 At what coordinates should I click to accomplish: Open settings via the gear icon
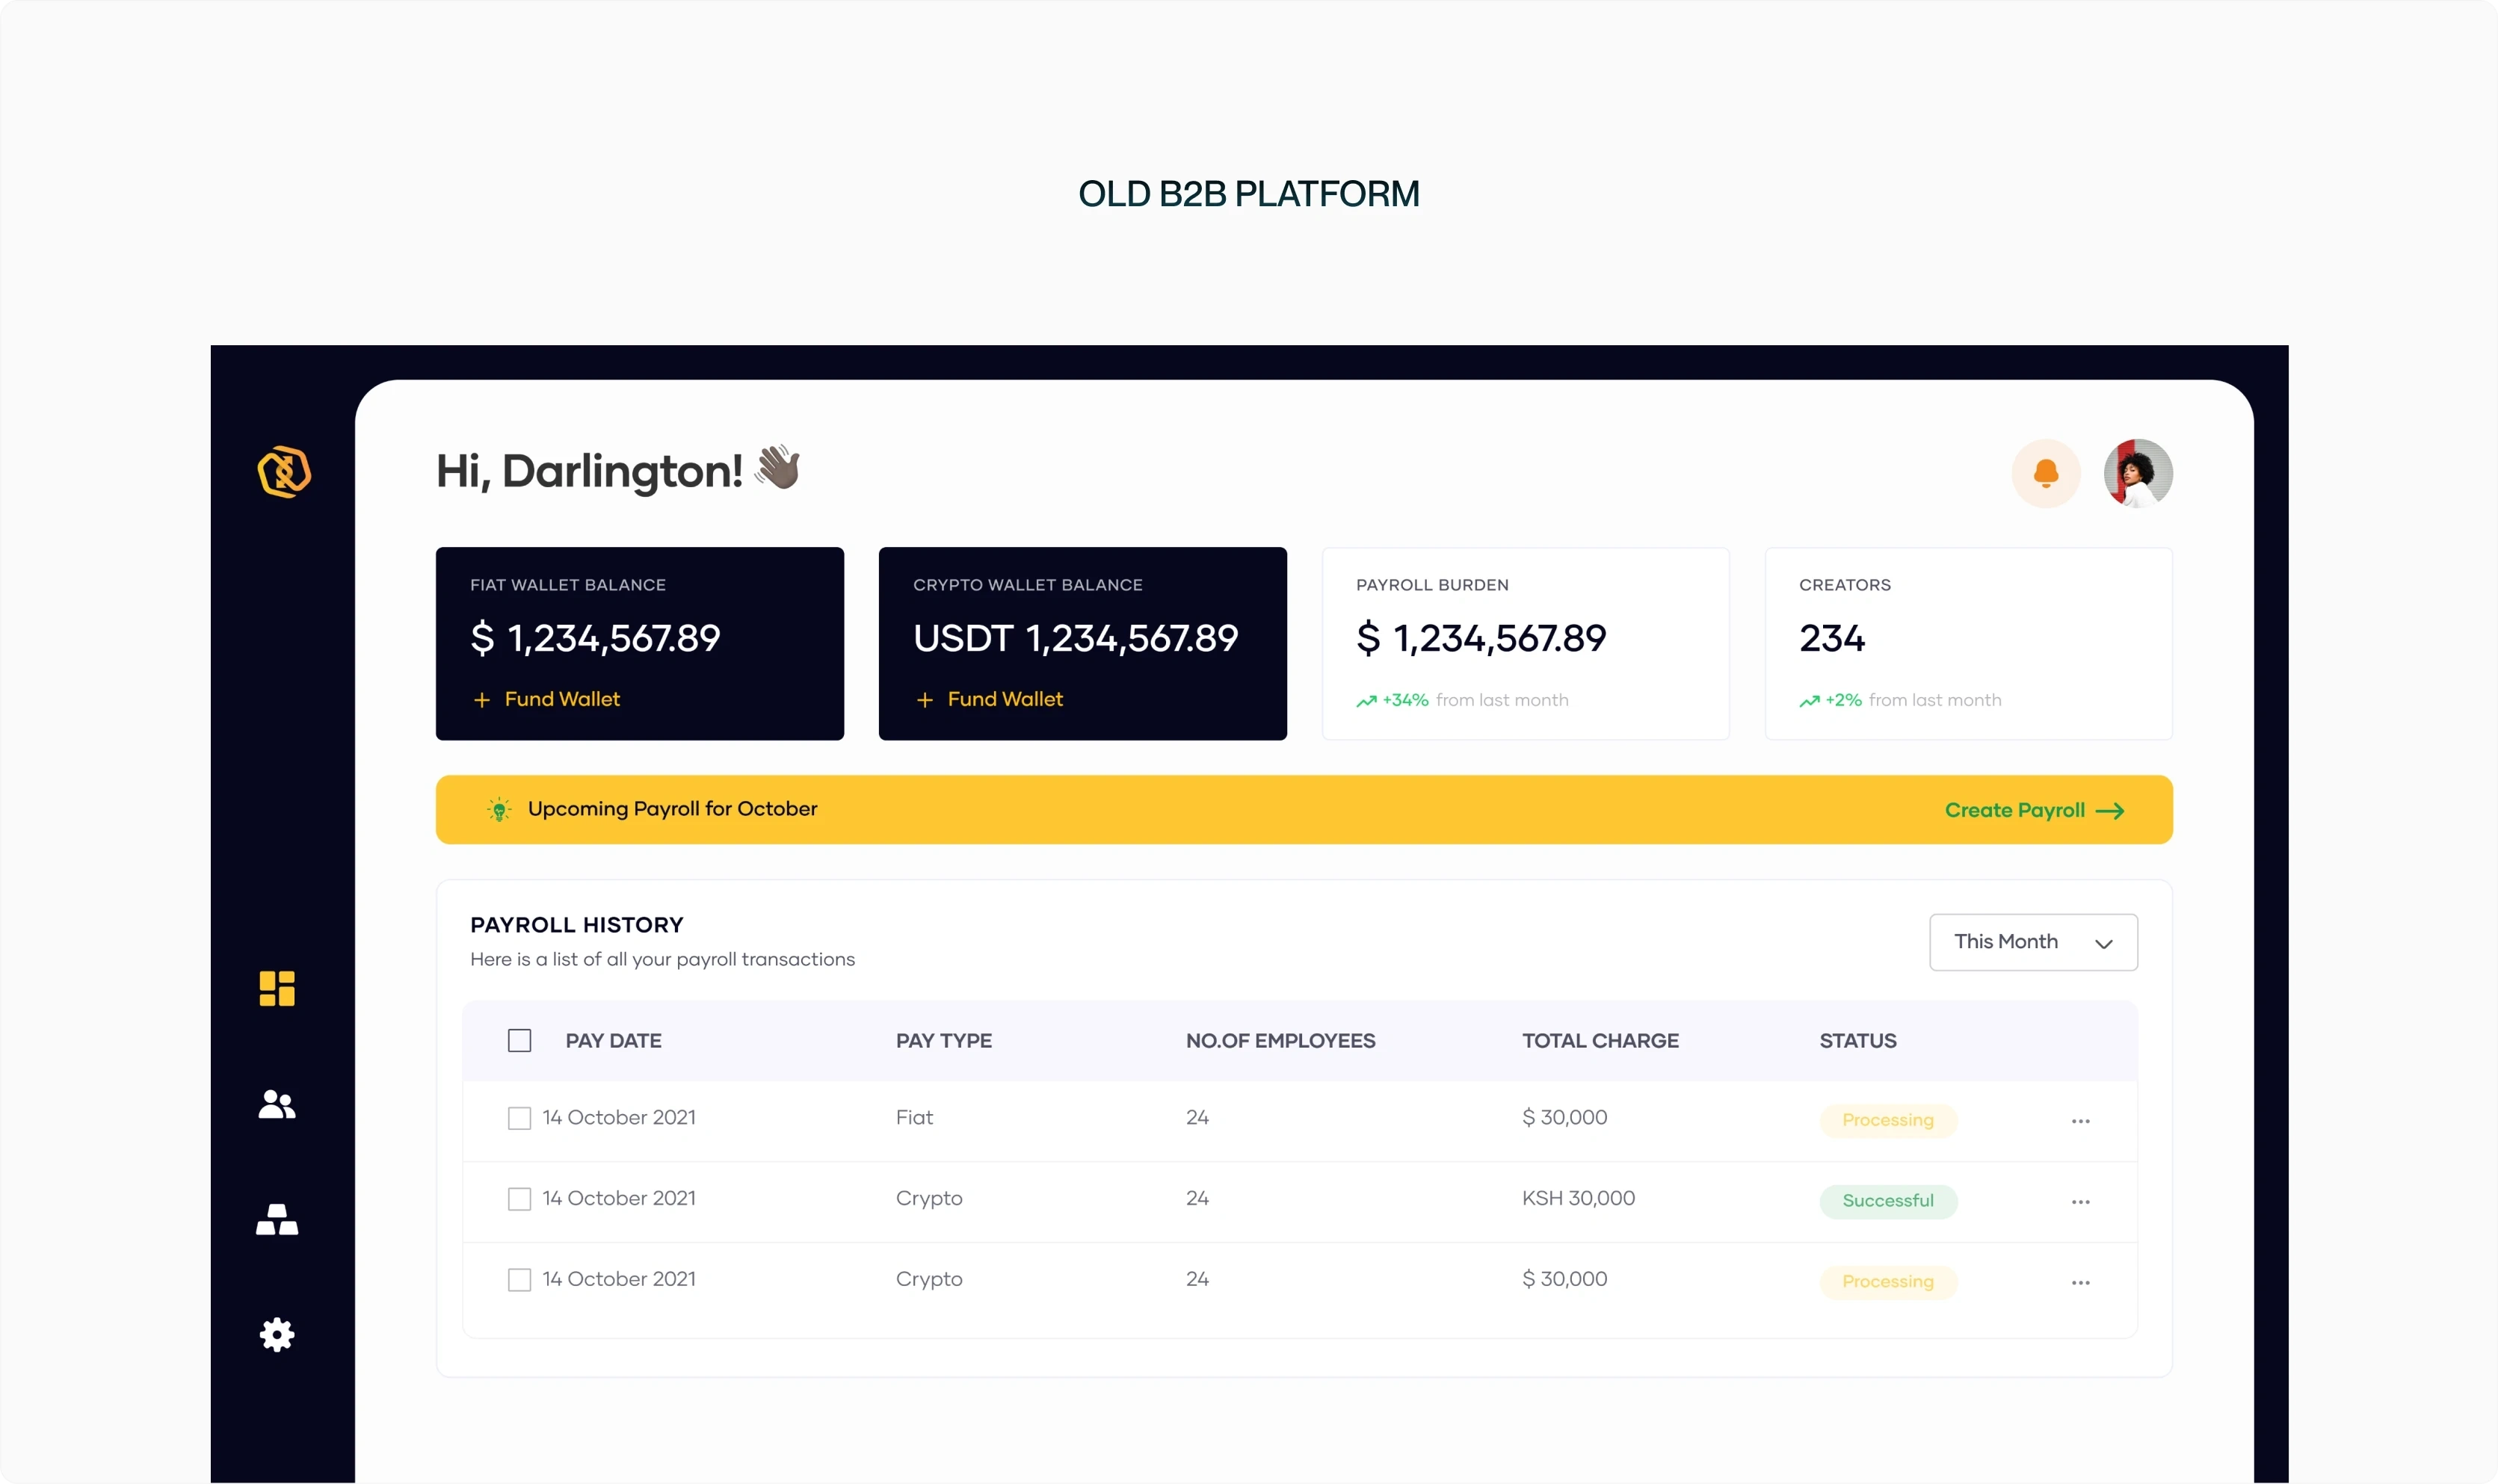277,1335
